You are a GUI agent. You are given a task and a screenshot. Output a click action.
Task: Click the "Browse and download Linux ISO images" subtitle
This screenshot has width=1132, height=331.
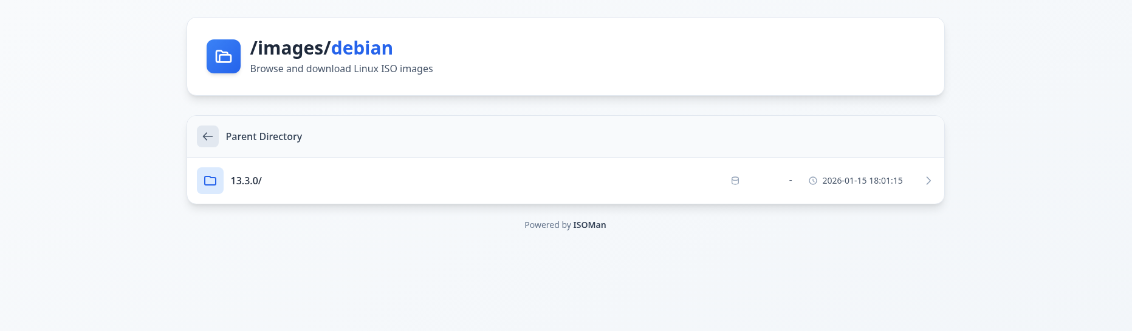click(341, 69)
